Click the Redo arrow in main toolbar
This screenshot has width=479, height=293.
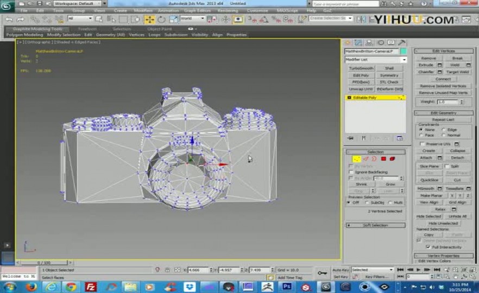[x=21, y=20]
